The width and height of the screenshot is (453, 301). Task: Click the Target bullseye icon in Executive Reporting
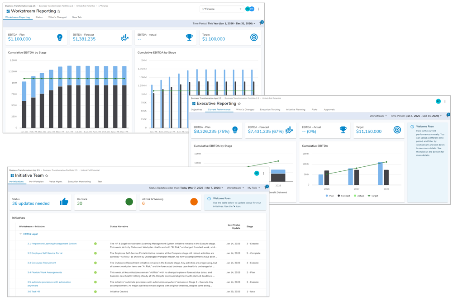coord(397,130)
